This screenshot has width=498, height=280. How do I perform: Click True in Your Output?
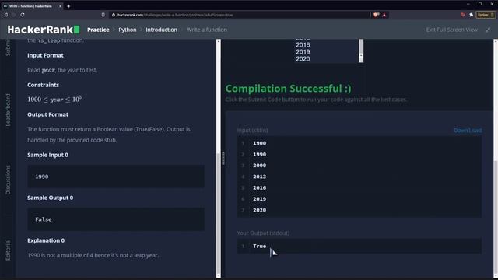click(259, 246)
